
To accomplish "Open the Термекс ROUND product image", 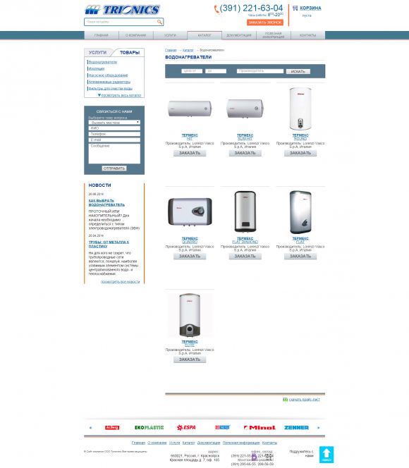I will coord(300,109).
